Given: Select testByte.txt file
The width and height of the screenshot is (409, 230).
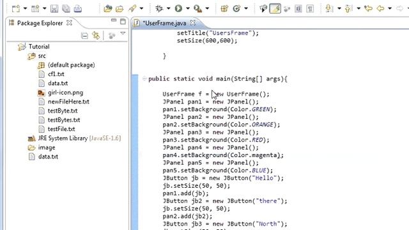Looking at the screenshot, I should pos(63,111).
